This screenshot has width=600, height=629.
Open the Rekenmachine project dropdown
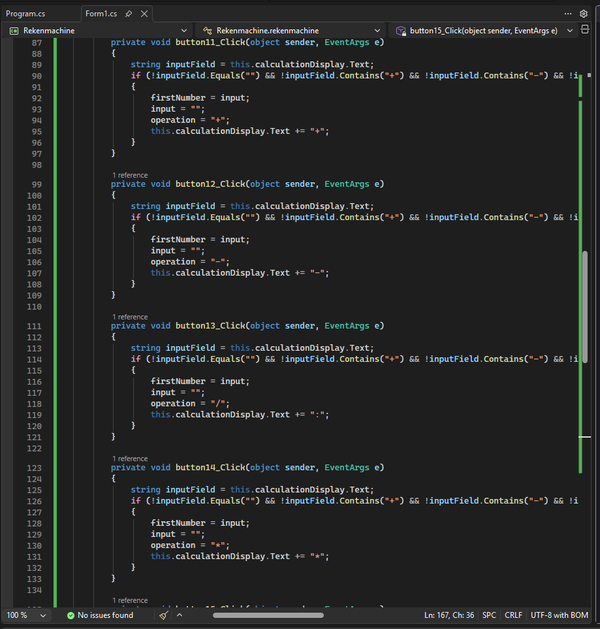point(99,31)
